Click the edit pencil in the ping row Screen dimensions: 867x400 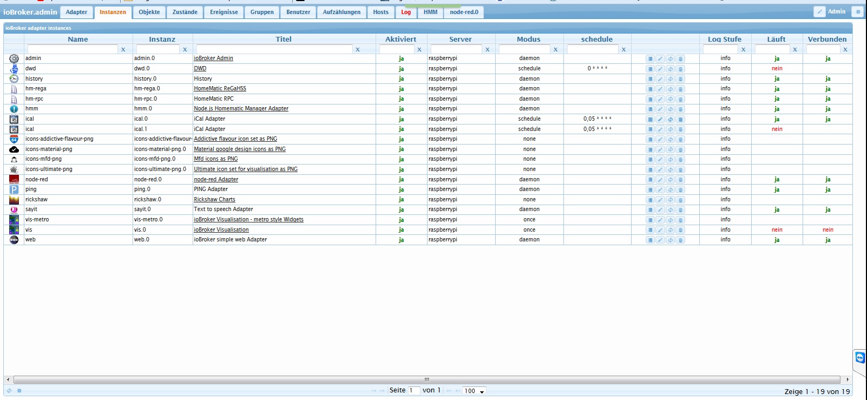[660, 190]
